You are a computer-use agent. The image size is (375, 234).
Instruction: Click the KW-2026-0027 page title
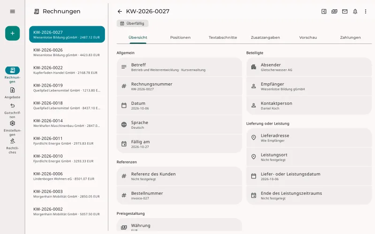point(148,11)
